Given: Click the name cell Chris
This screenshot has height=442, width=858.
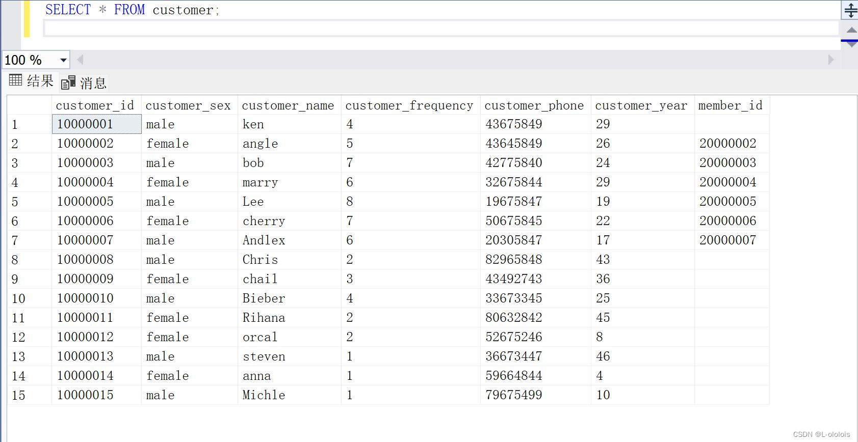Looking at the screenshot, I should pyautogui.click(x=289, y=260).
